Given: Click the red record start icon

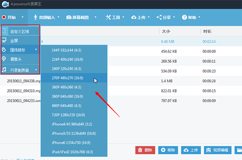Looking at the screenshot, I should click(4, 17).
